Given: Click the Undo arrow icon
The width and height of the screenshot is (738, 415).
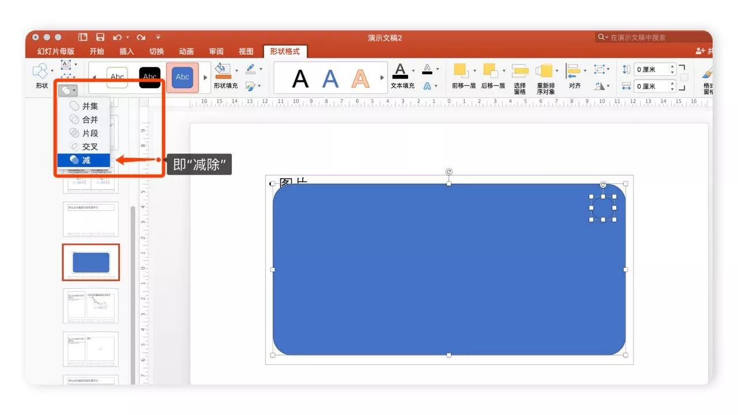Looking at the screenshot, I should tap(118, 37).
